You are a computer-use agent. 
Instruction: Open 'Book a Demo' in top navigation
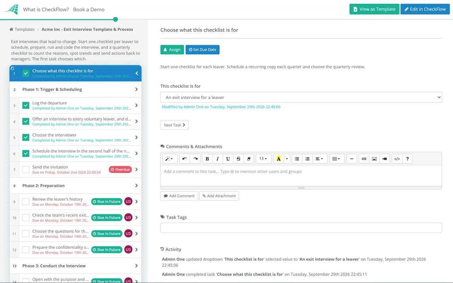[x=89, y=10]
